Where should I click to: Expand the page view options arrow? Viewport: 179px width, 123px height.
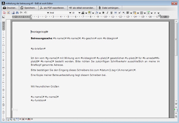pyautogui.click(x=20, y=119)
